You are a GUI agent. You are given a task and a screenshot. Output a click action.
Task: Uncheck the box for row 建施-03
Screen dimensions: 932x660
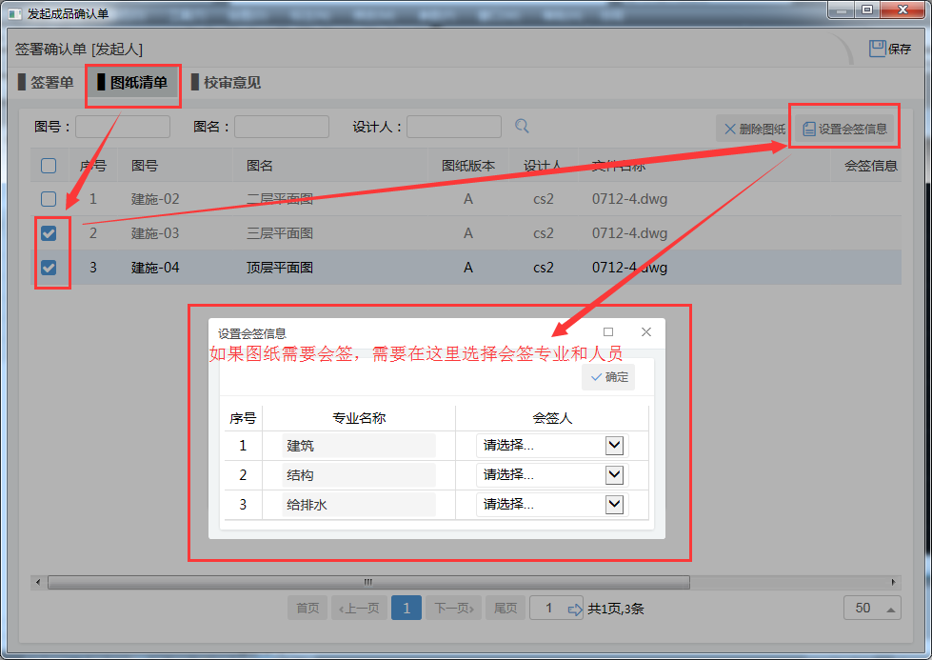click(x=49, y=233)
